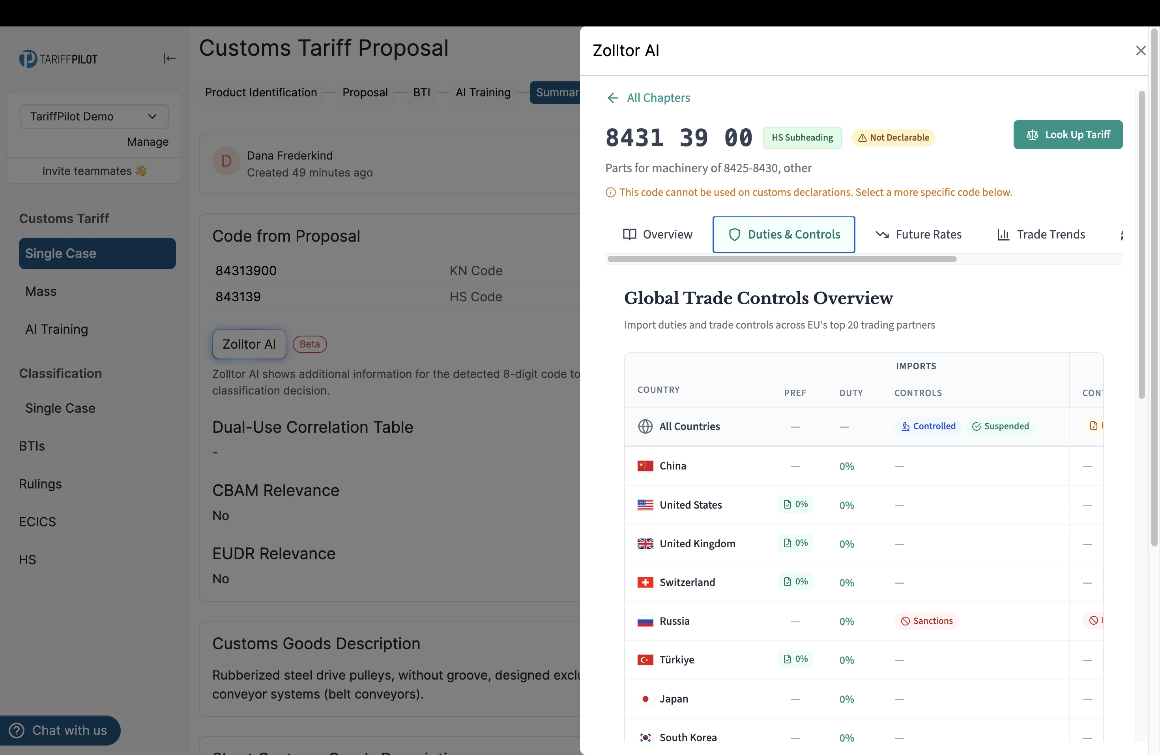The width and height of the screenshot is (1160, 755).
Task: Click the Türkiye flag icon
Action: 645,660
